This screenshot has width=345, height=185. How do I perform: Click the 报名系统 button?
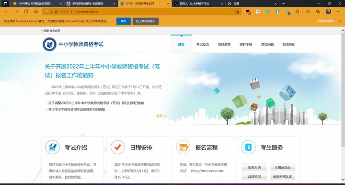(x=254, y=167)
